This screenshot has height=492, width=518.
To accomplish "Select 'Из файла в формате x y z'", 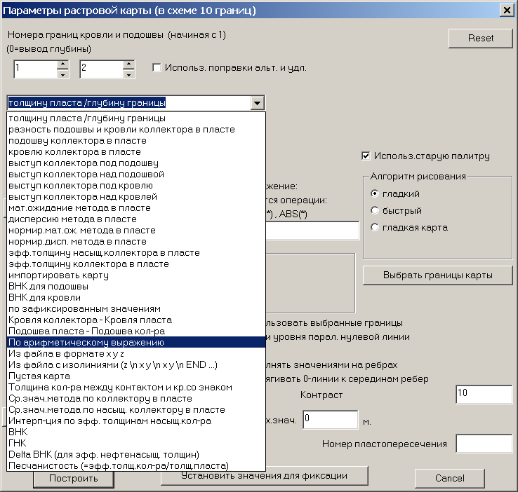I will point(136,353).
